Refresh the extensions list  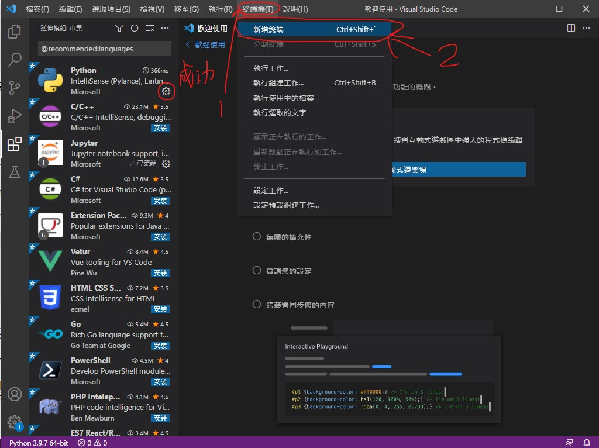[135, 28]
